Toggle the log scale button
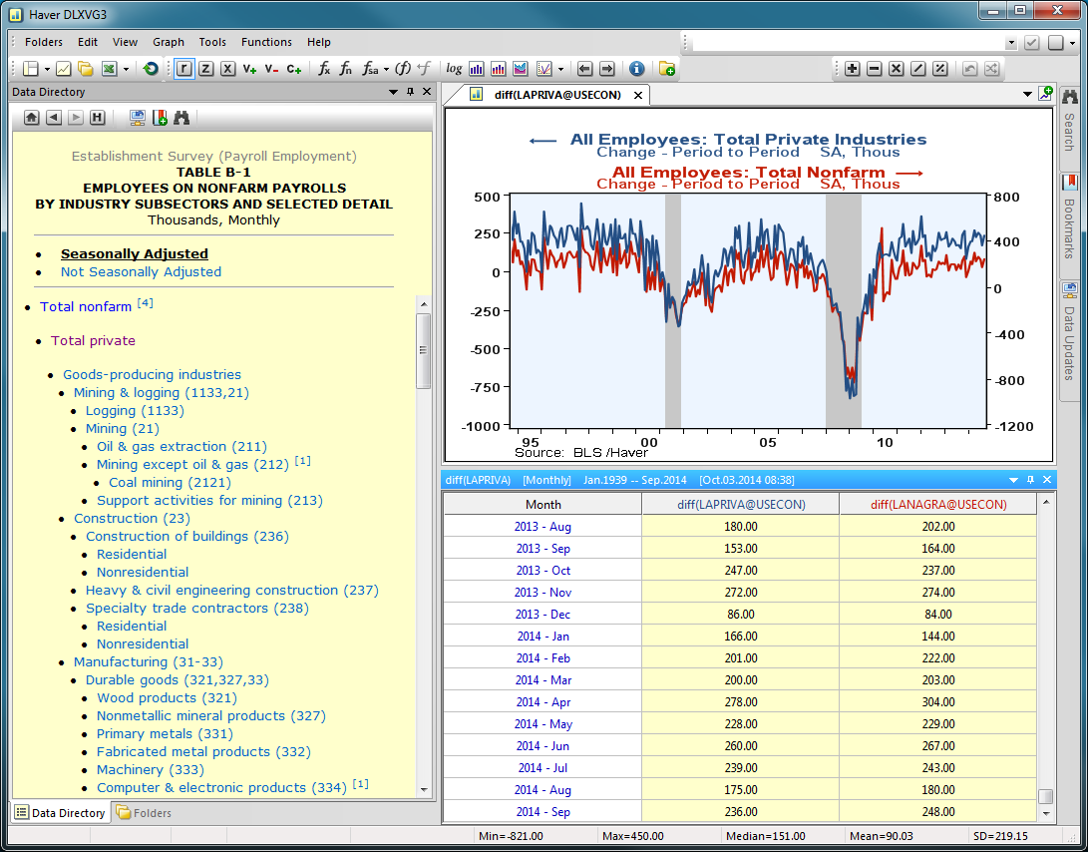The height and width of the screenshot is (852, 1088). 454,69
